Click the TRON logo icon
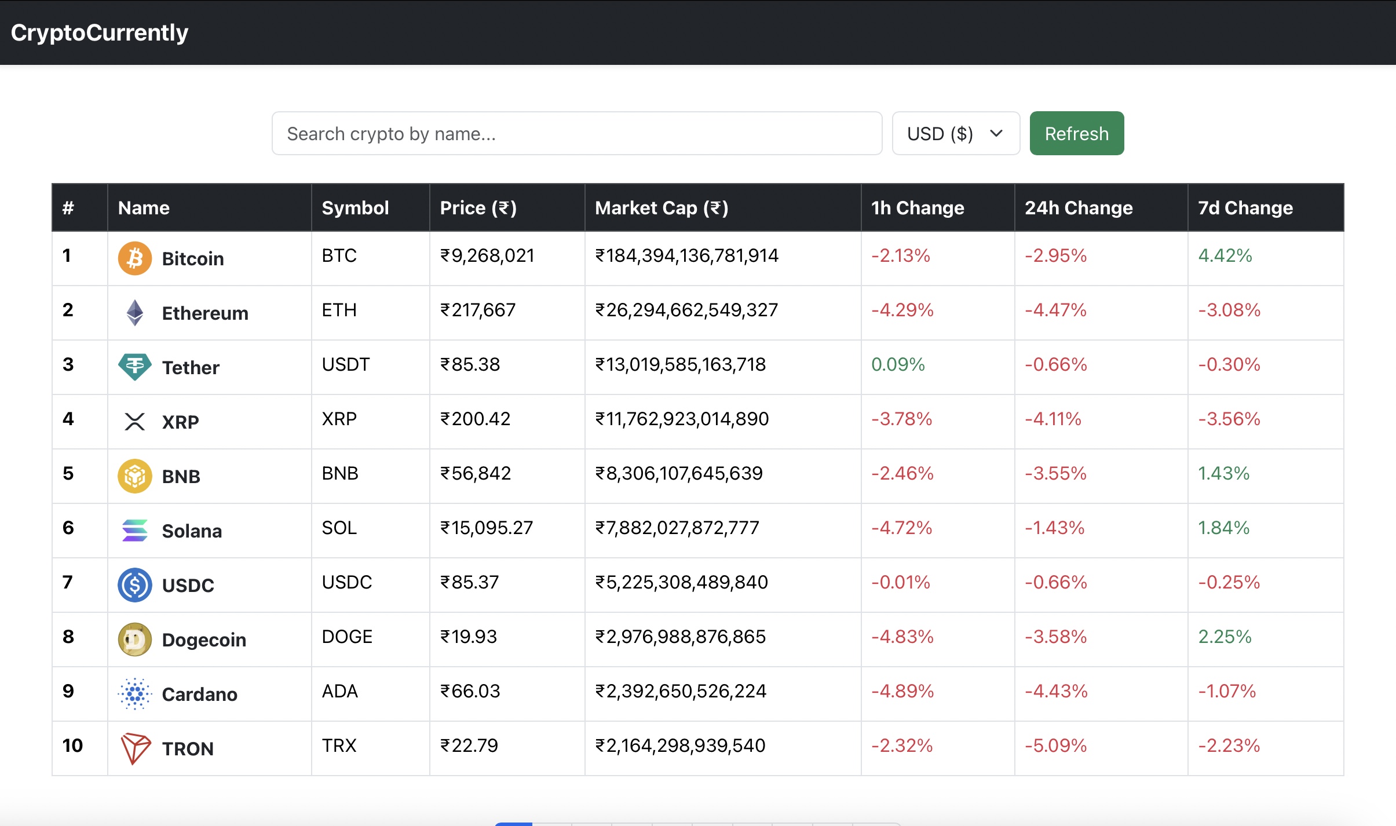Image resolution: width=1396 pixels, height=826 pixels. click(134, 748)
